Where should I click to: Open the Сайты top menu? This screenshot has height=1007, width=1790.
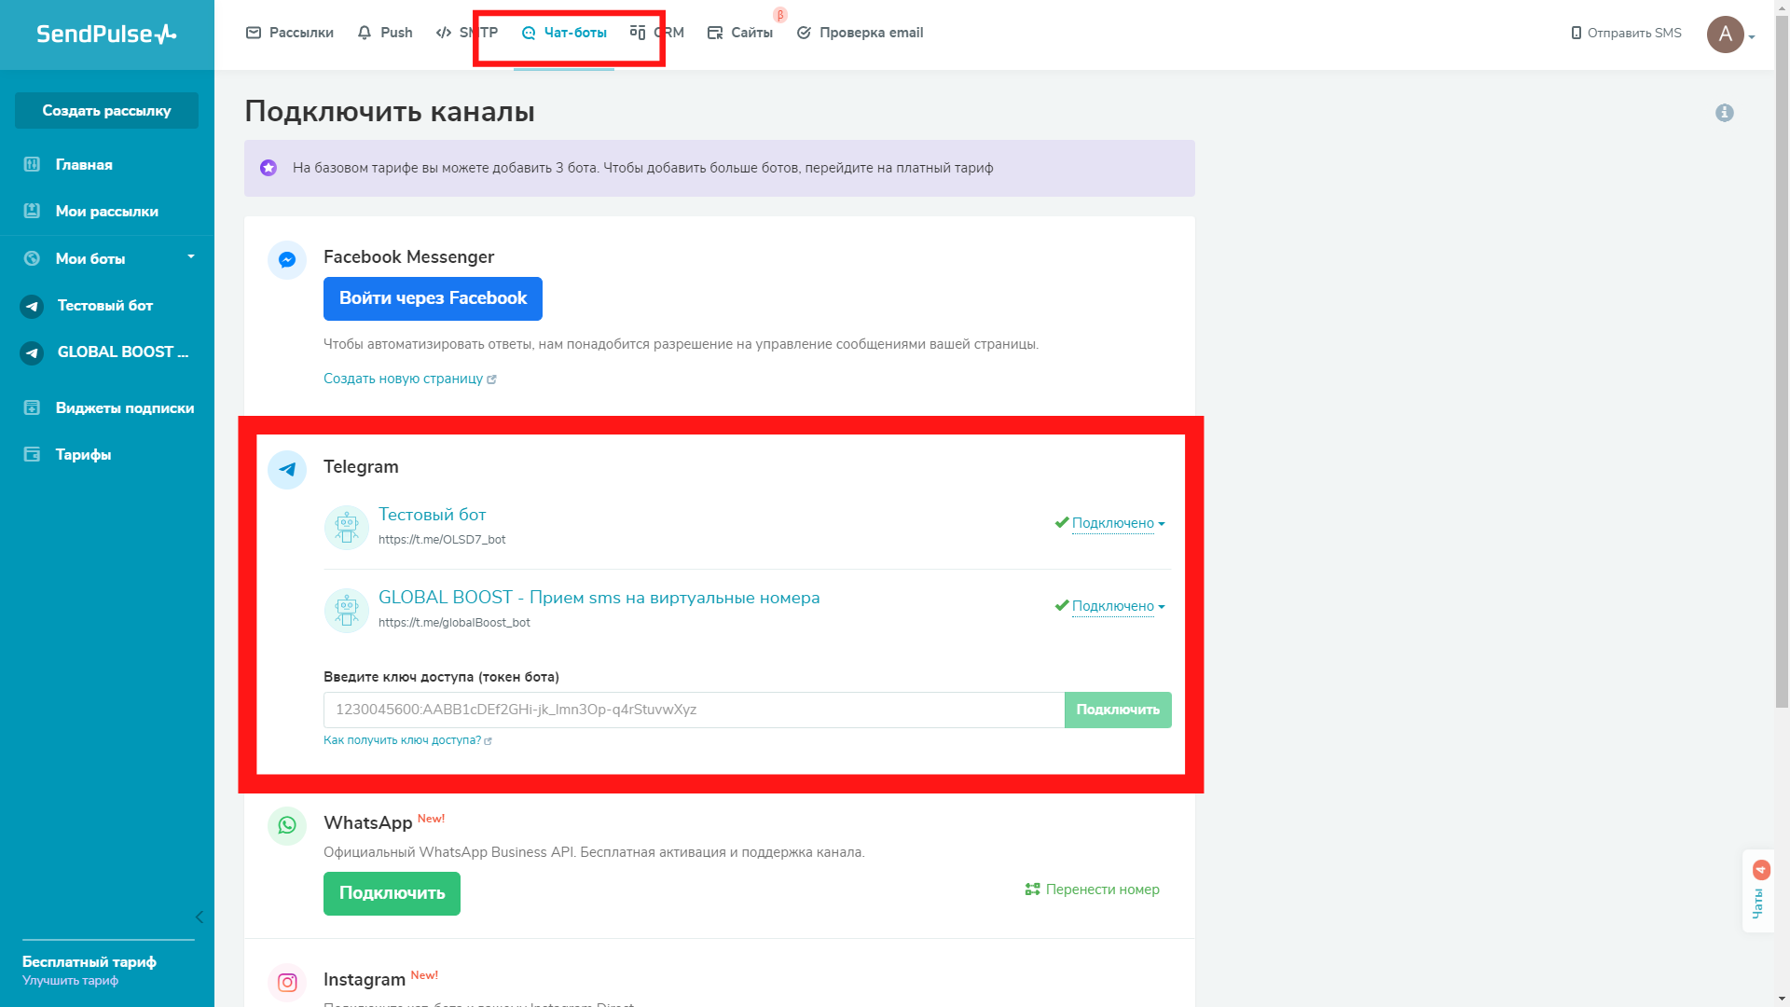pos(740,33)
